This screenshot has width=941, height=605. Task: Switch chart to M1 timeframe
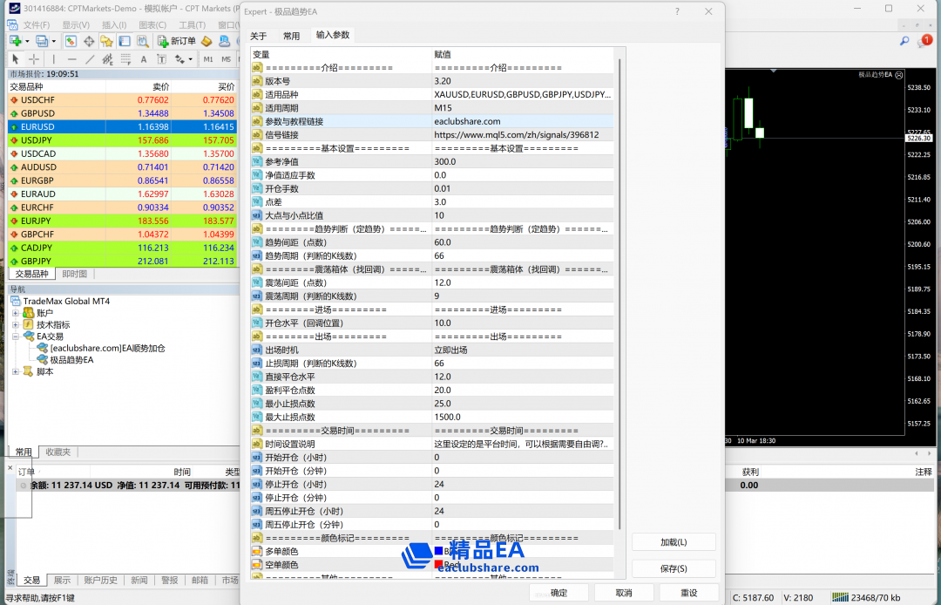click(x=208, y=59)
